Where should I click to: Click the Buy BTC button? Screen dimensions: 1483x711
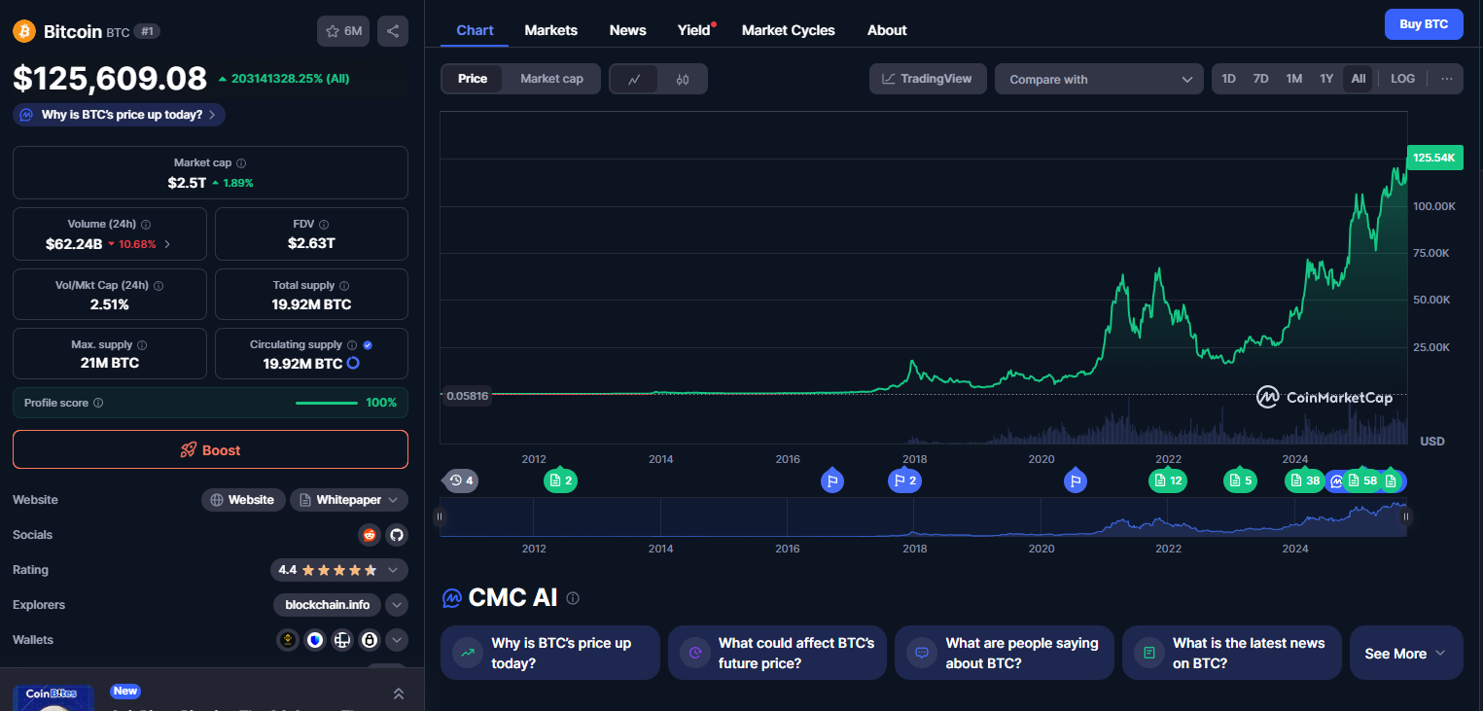1423,24
